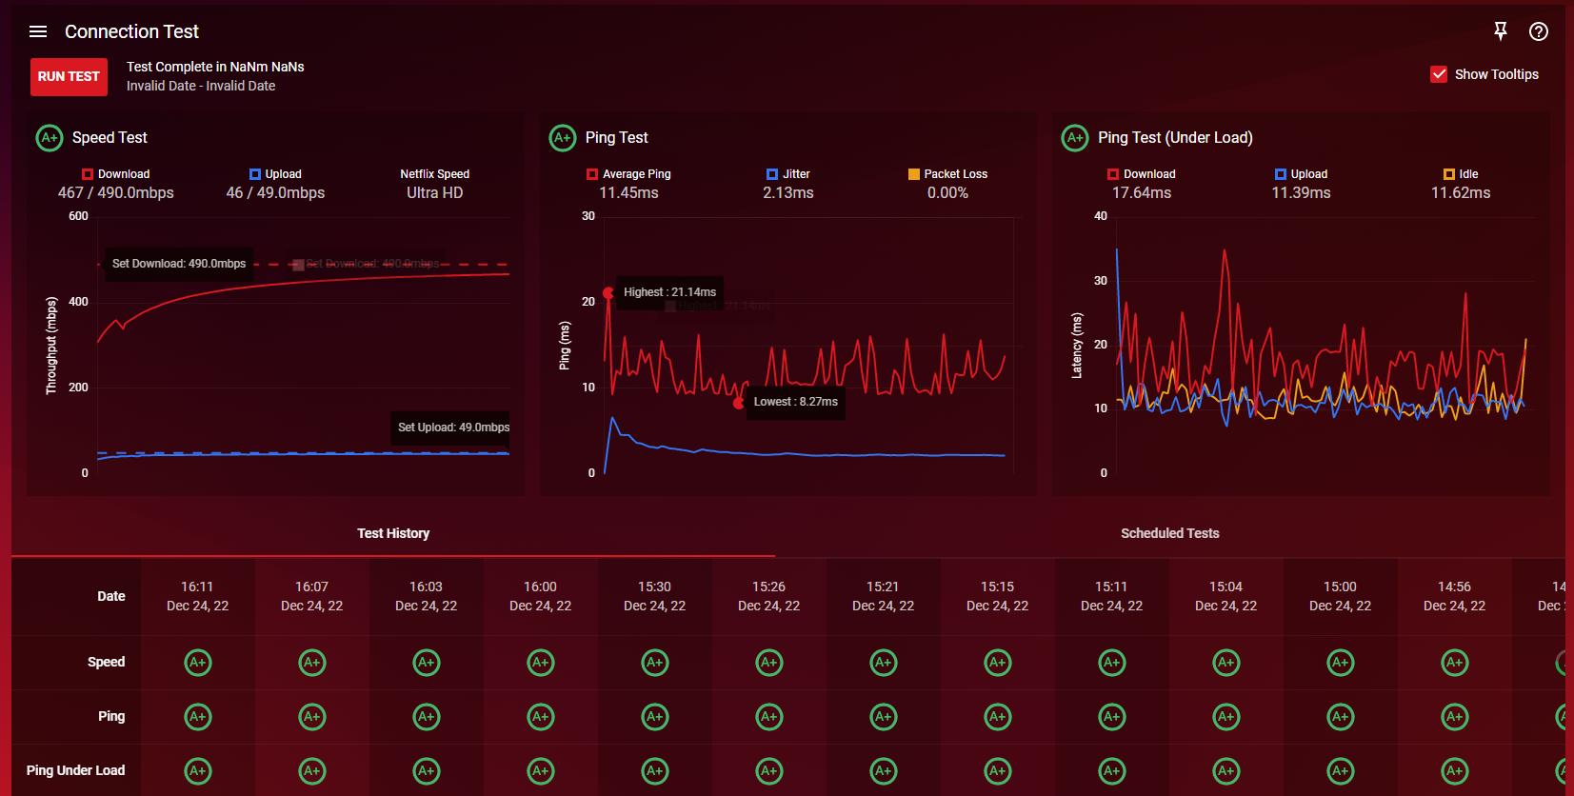Click the '11.45ms' average ping value
Viewport: 1574px width, 796px height.
click(x=628, y=193)
